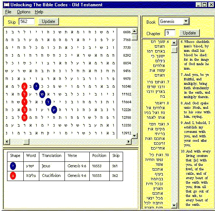The image size is (215, 211).
Task: Click position value 10553
Action: click(97, 166)
